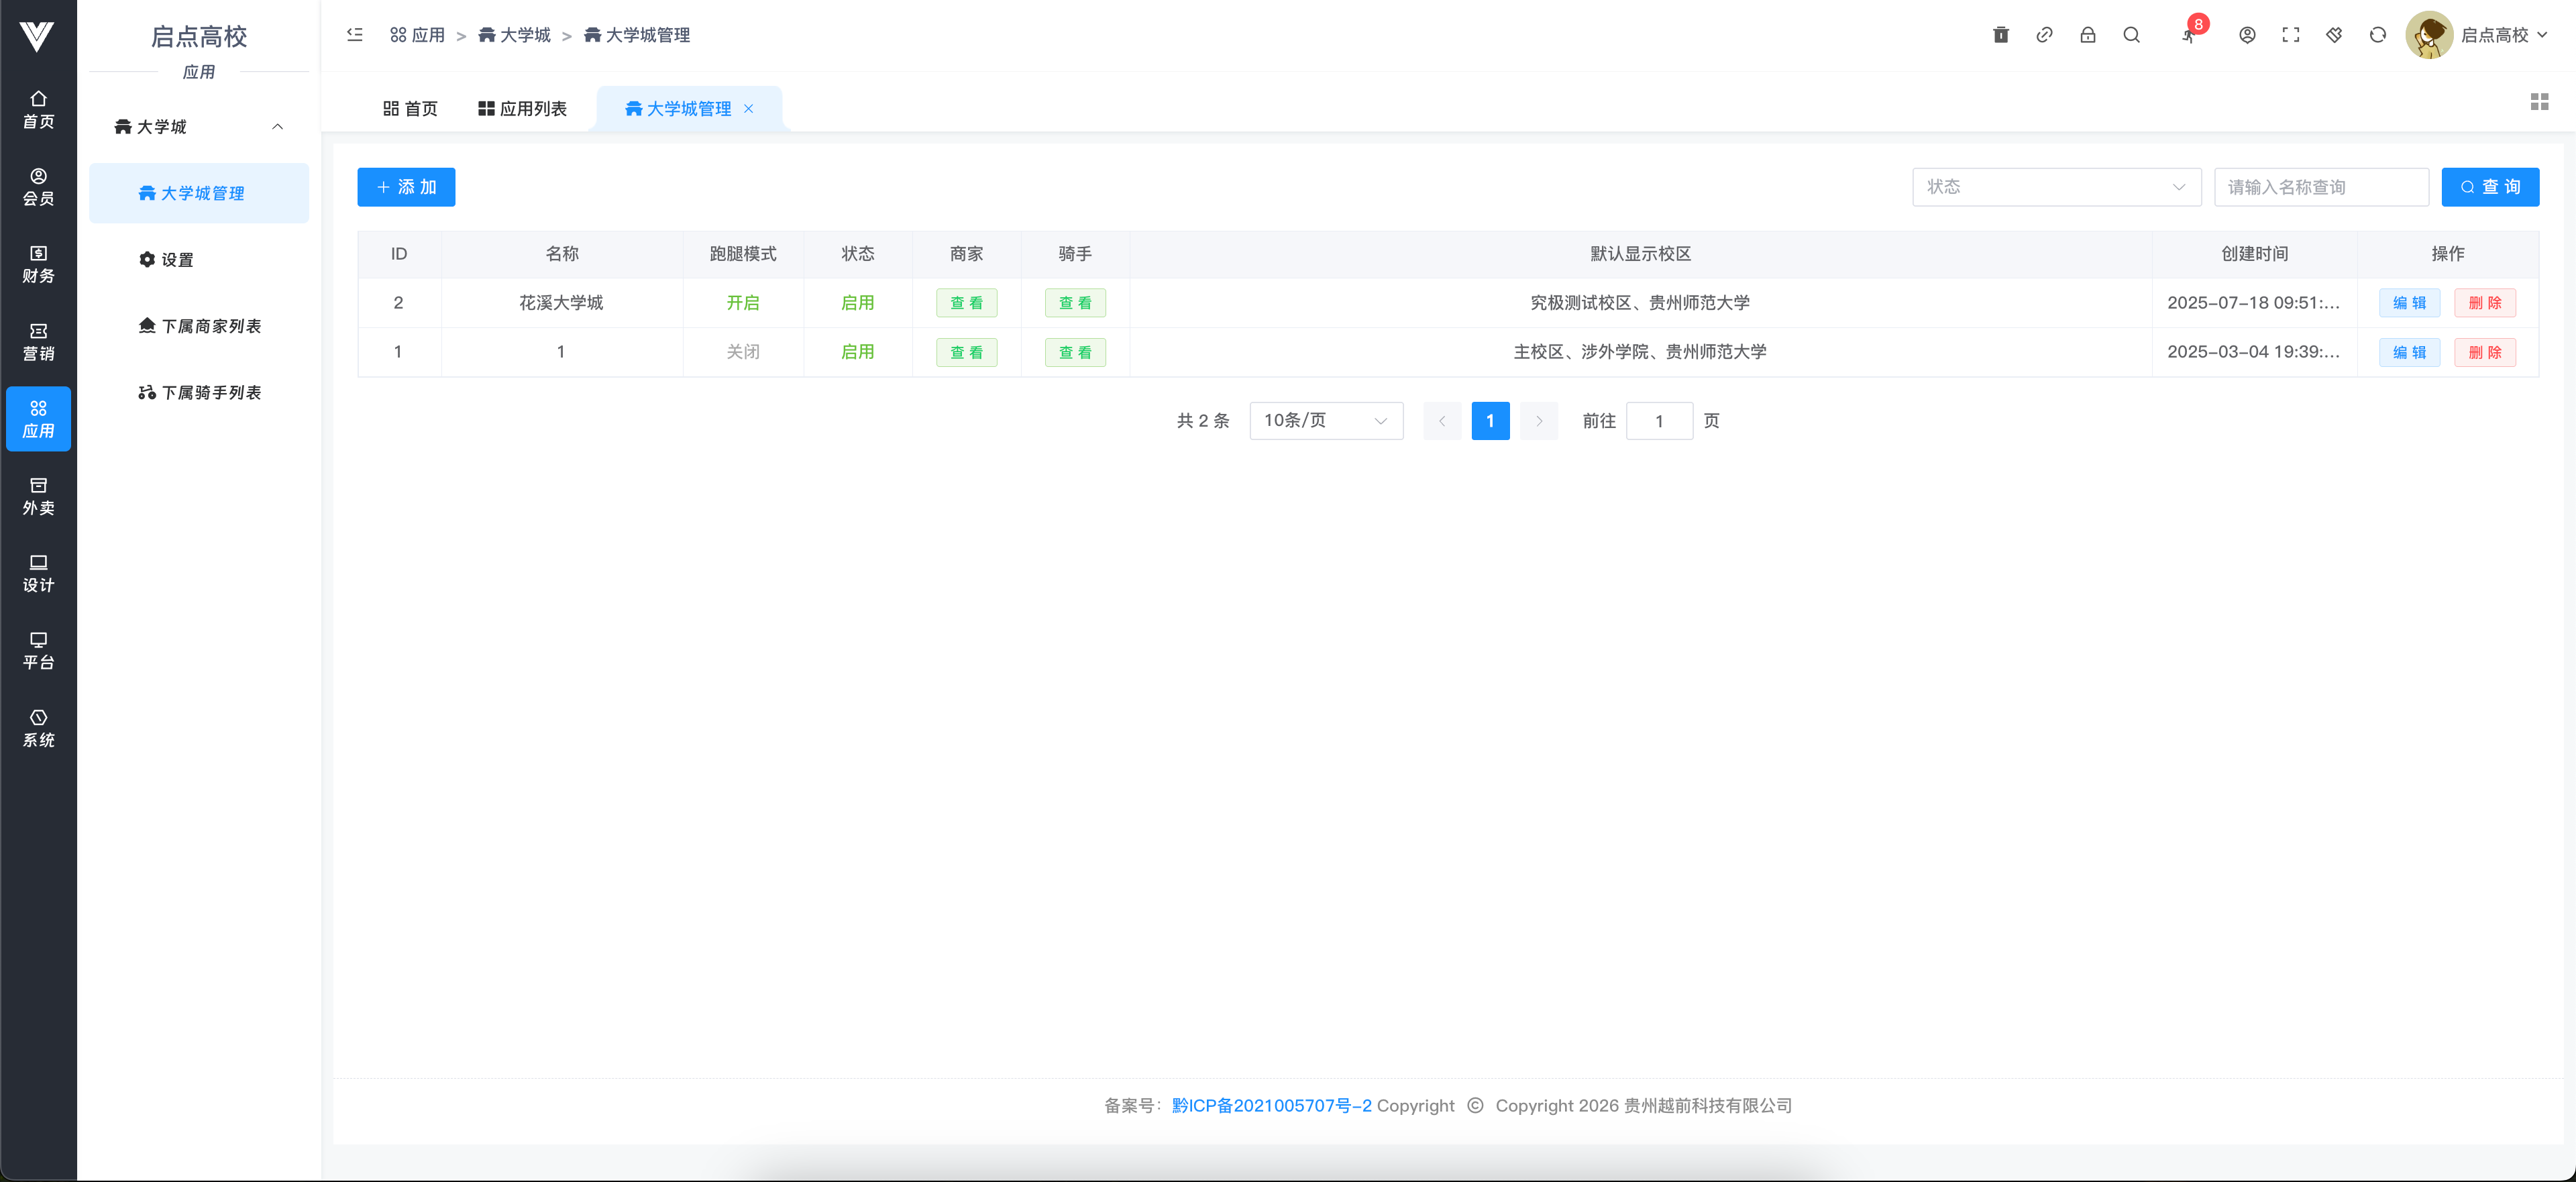Click the user avatar picture

point(2429,35)
